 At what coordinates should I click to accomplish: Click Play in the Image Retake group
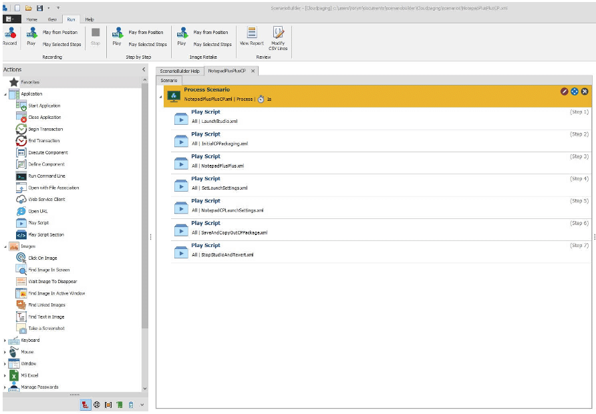click(x=182, y=37)
